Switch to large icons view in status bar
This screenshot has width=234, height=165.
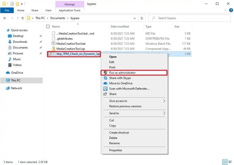click(x=230, y=162)
